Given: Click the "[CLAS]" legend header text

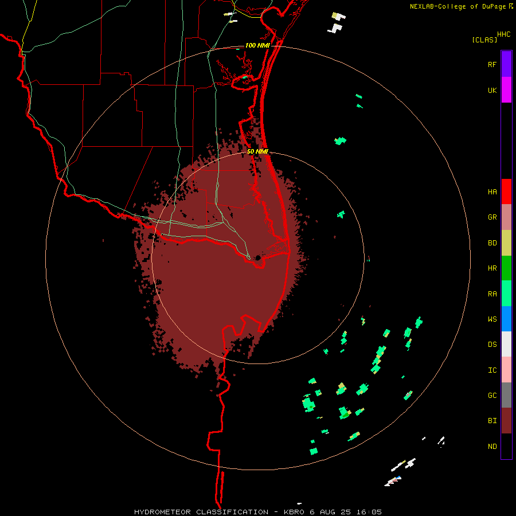Looking at the screenshot, I should click(x=484, y=40).
